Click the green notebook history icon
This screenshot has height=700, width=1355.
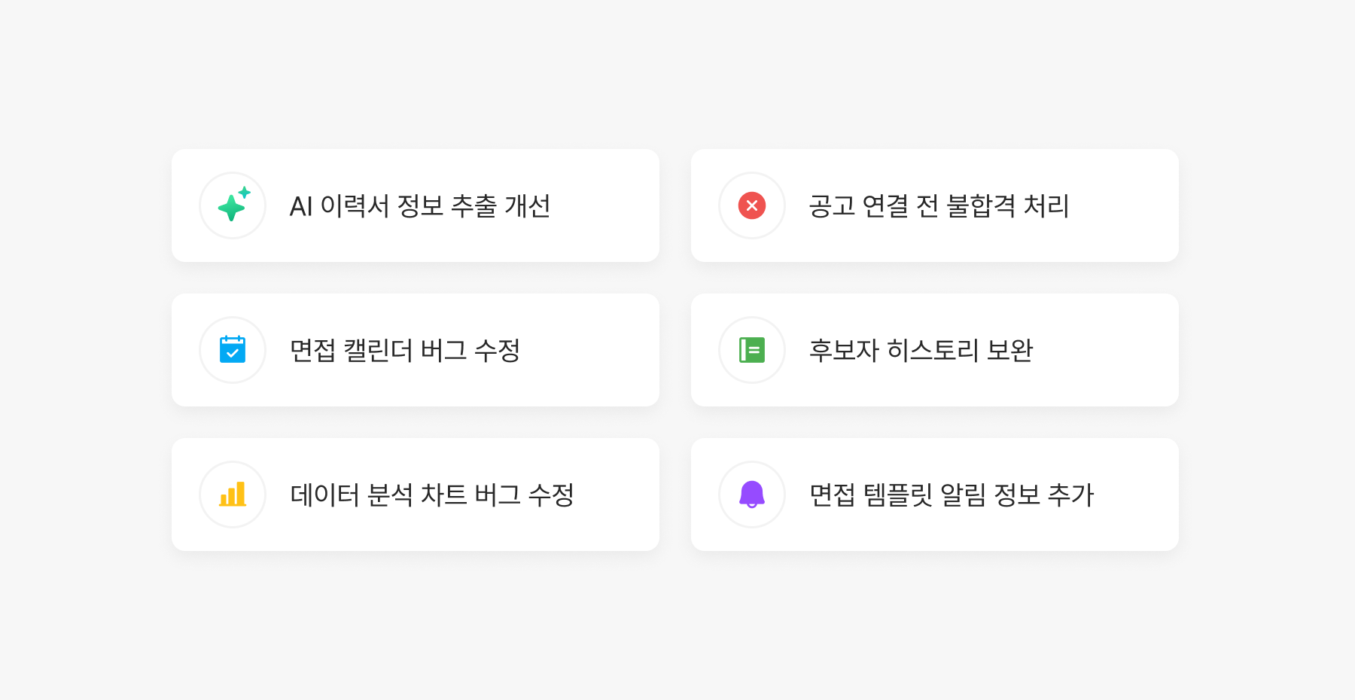(751, 350)
